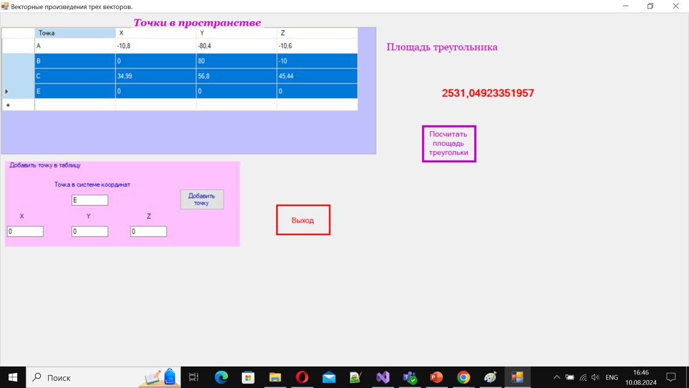689x388 pixels.
Task: Expand the hidden system tray icons chevron
Action: tap(556, 378)
